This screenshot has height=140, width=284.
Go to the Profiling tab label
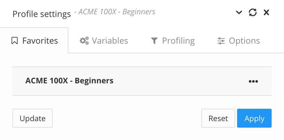point(178,41)
